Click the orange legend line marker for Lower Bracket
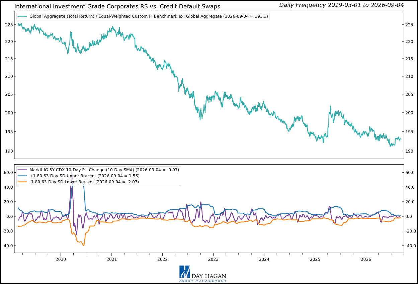The width and height of the screenshot is (418, 284). pos(22,182)
